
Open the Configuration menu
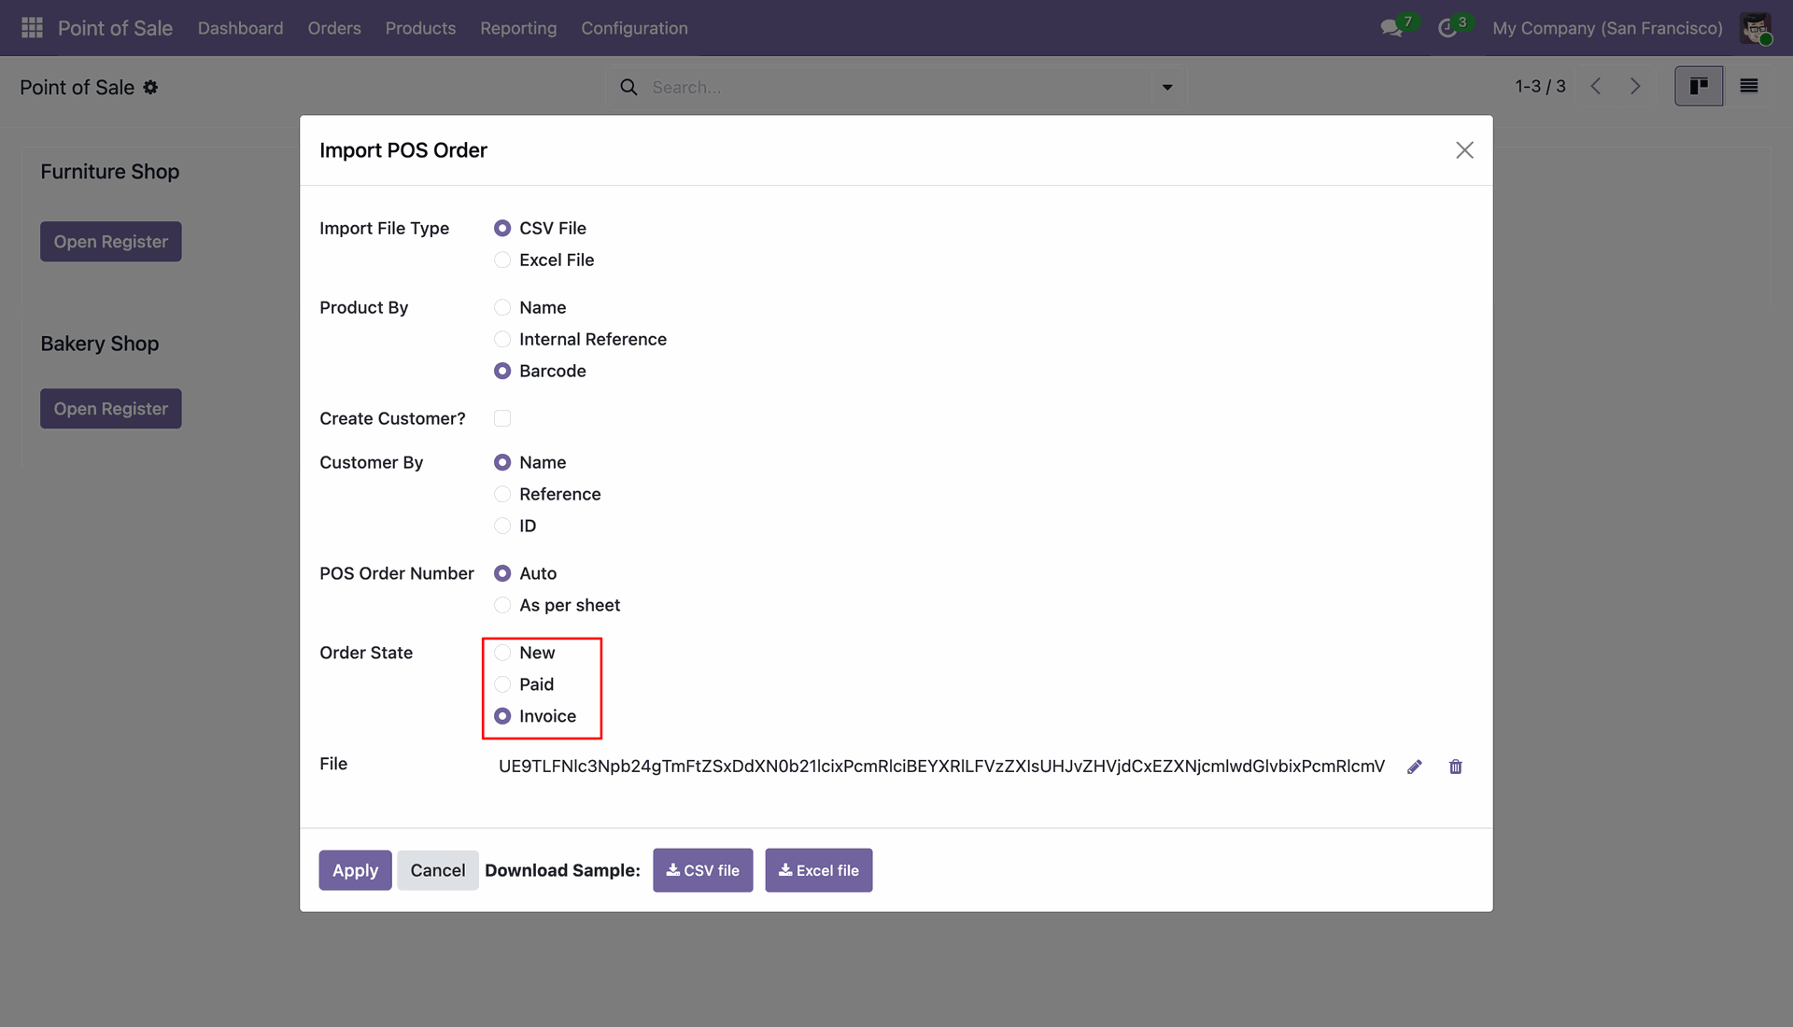pyautogui.click(x=634, y=28)
